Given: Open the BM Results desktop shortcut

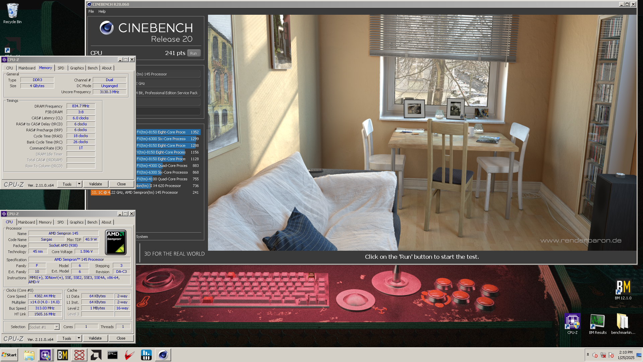Looking at the screenshot, I should (x=598, y=324).
